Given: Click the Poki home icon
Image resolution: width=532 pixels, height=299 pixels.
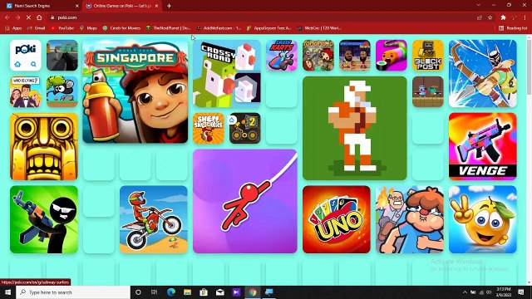Looking at the screenshot, I should [x=17, y=64].
